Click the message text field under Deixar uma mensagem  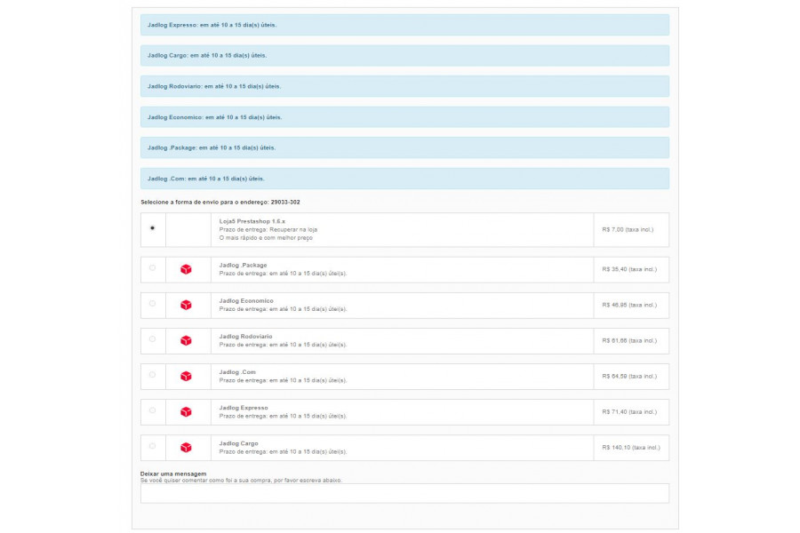(x=404, y=493)
